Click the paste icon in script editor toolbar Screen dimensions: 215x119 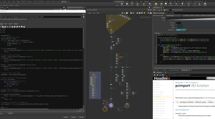pos(5,27)
